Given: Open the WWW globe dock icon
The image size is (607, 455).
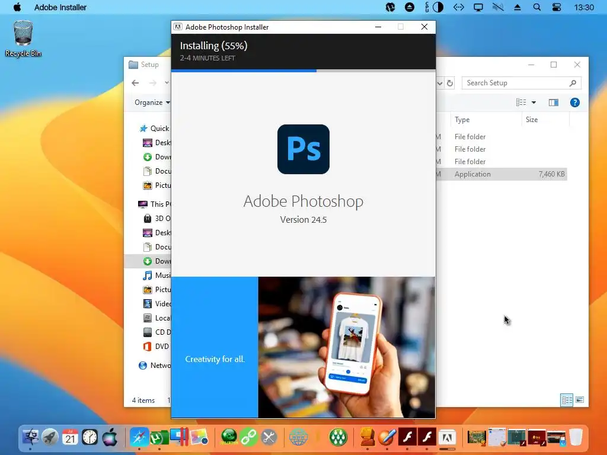Looking at the screenshot, I should (x=299, y=437).
